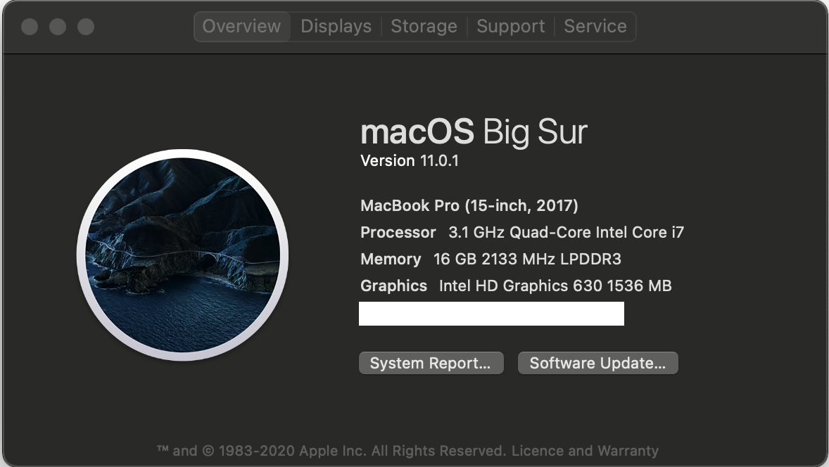Click the Graphics Intel HD 630 line
This screenshot has height=467, width=829.
pyautogui.click(x=516, y=286)
